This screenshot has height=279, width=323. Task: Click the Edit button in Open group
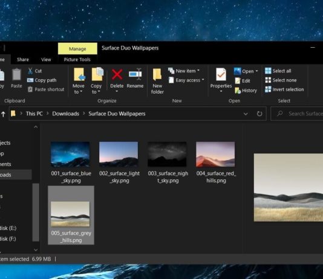click(x=243, y=81)
